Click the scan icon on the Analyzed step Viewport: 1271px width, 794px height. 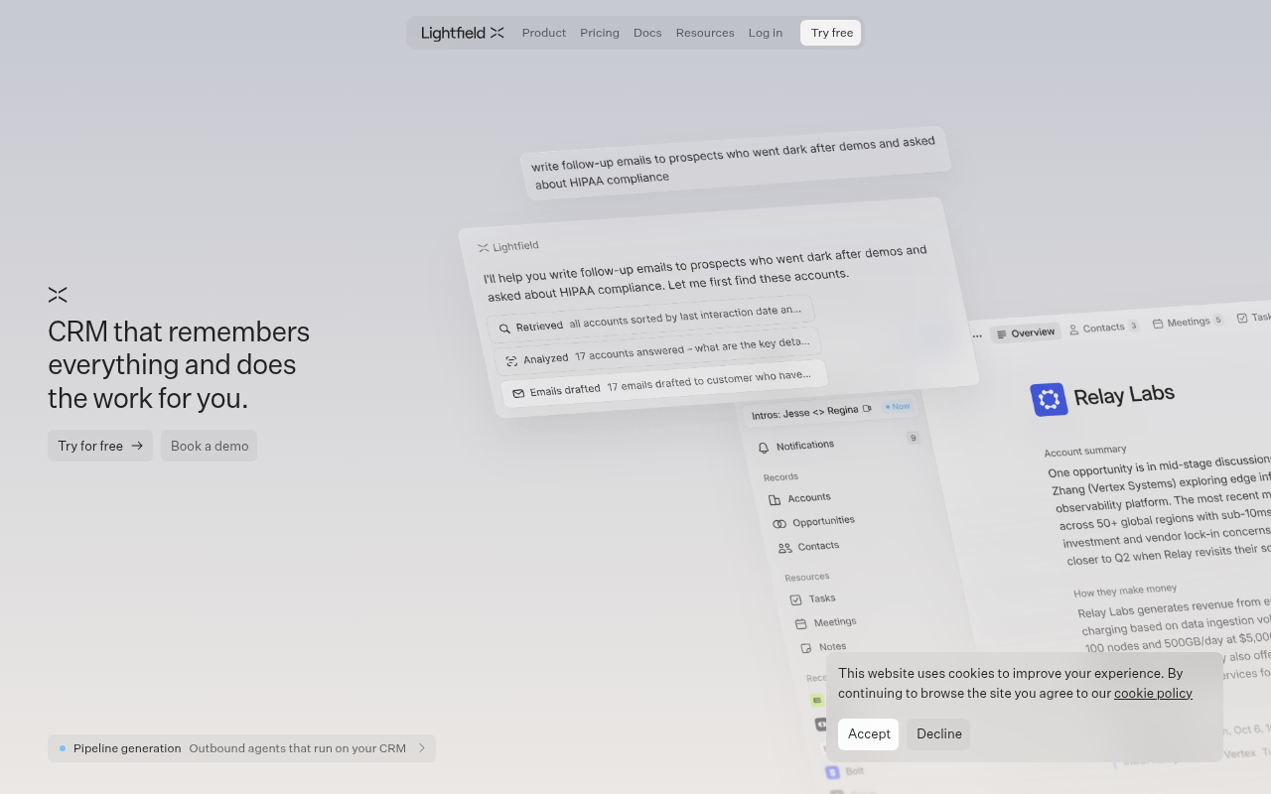(511, 361)
